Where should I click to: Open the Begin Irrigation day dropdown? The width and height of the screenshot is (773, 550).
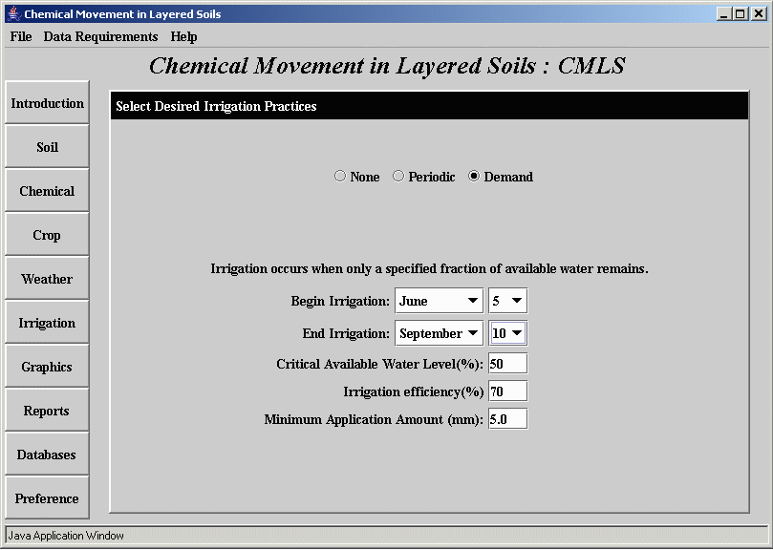point(507,301)
